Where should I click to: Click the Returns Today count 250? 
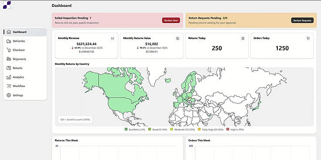pyautogui.click(x=217, y=48)
